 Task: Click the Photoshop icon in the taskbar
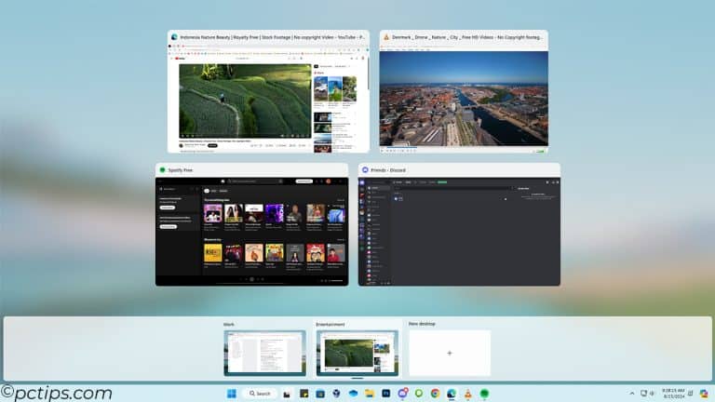coord(385,394)
